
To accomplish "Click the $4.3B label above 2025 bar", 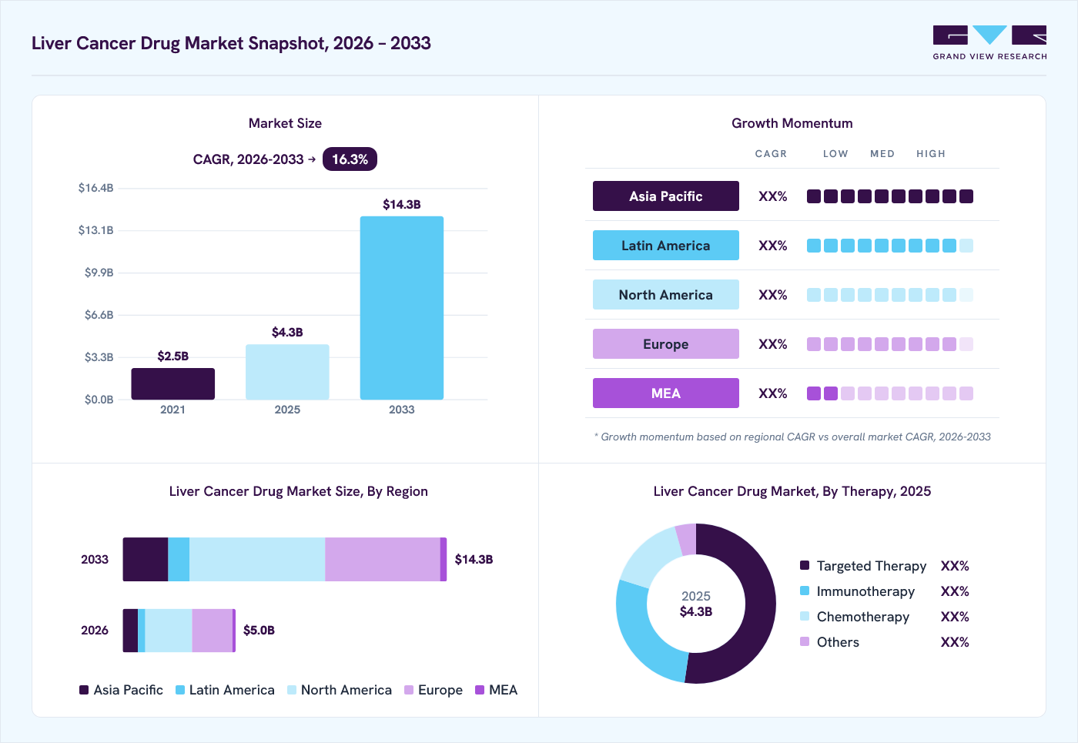I will tap(287, 332).
